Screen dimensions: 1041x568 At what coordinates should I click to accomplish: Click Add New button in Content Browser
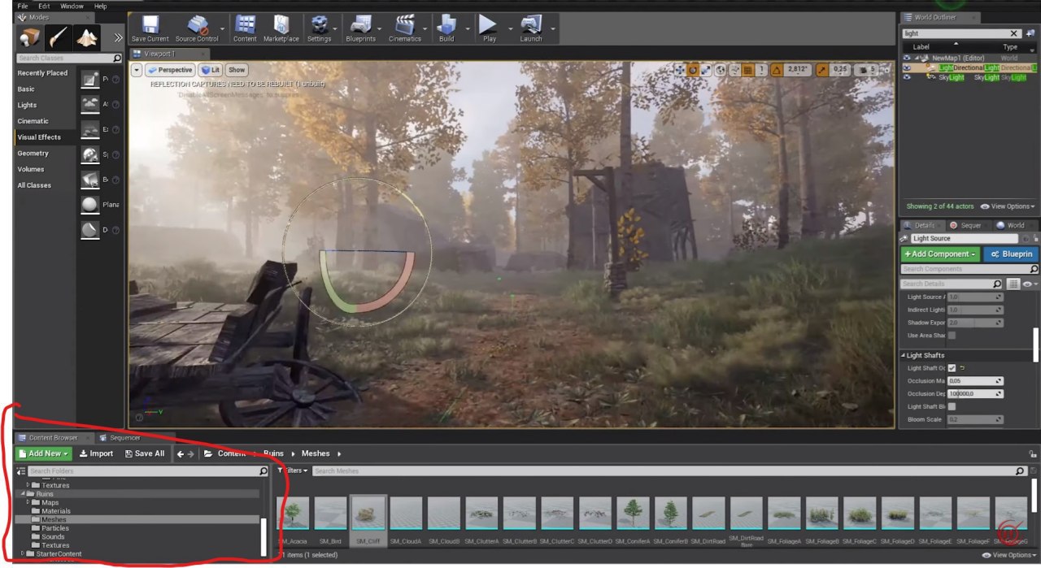pyautogui.click(x=43, y=453)
